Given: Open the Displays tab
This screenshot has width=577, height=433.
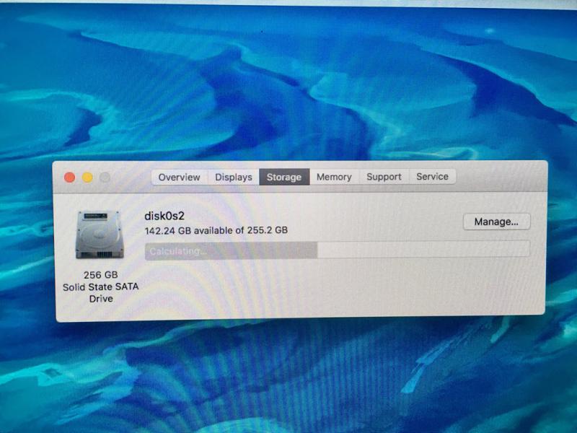Looking at the screenshot, I should [x=234, y=177].
